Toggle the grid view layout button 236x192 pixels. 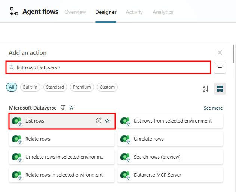pos(220,88)
